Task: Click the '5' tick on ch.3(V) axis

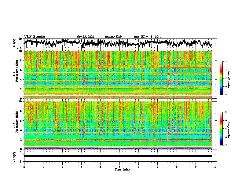Action: [21, 152]
